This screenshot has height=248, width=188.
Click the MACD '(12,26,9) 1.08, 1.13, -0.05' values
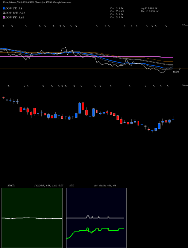click(49, 186)
